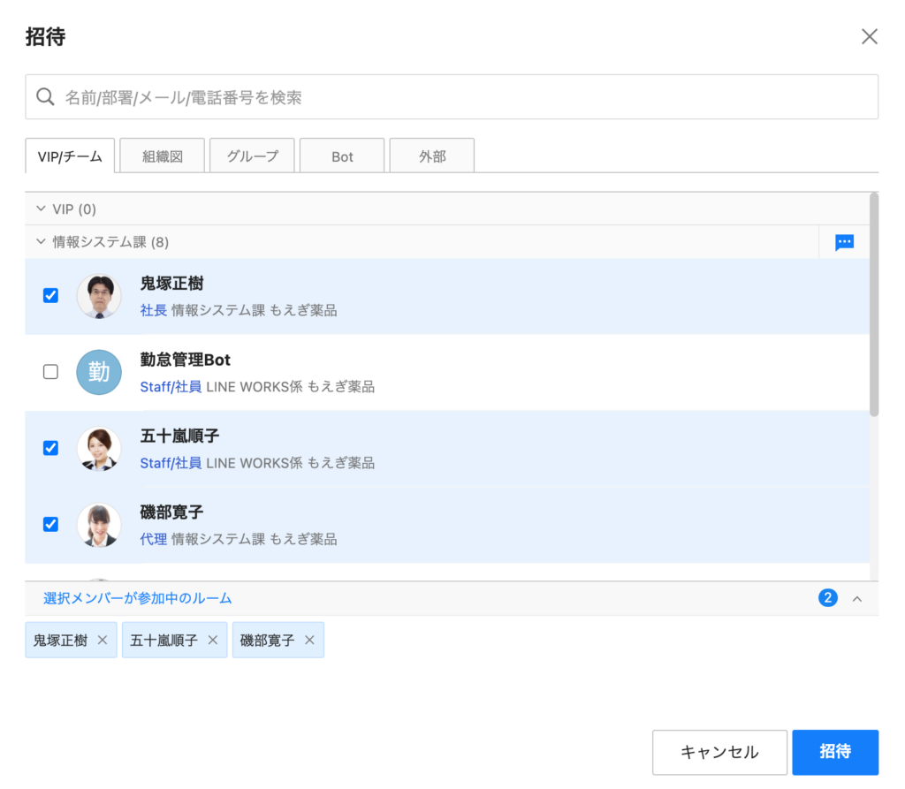Click the キャンセル button
The image size is (905, 789).
pos(719,752)
